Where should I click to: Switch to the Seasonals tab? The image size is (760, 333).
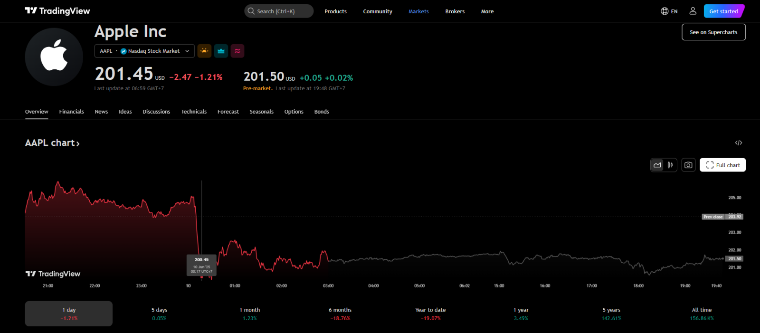coord(262,112)
